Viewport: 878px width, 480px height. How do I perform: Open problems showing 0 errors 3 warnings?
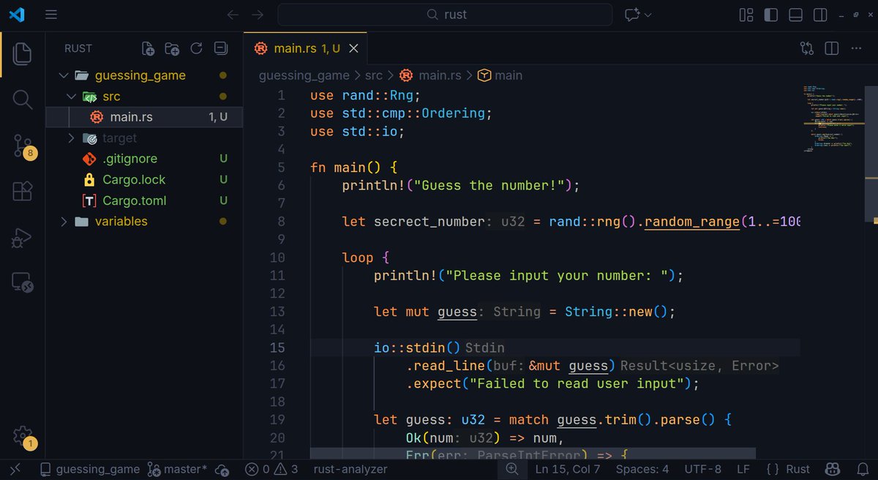[271, 469]
